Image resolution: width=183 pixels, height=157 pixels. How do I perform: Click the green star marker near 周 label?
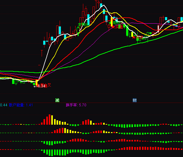[110, 23]
